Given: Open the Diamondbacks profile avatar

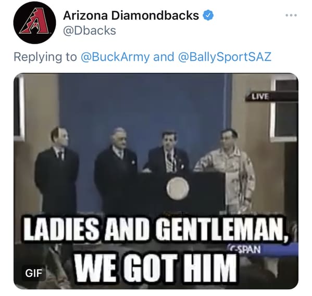Looking at the screenshot, I should click(x=35, y=23).
